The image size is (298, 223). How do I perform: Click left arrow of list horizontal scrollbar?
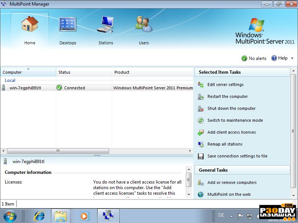[x=3, y=151]
